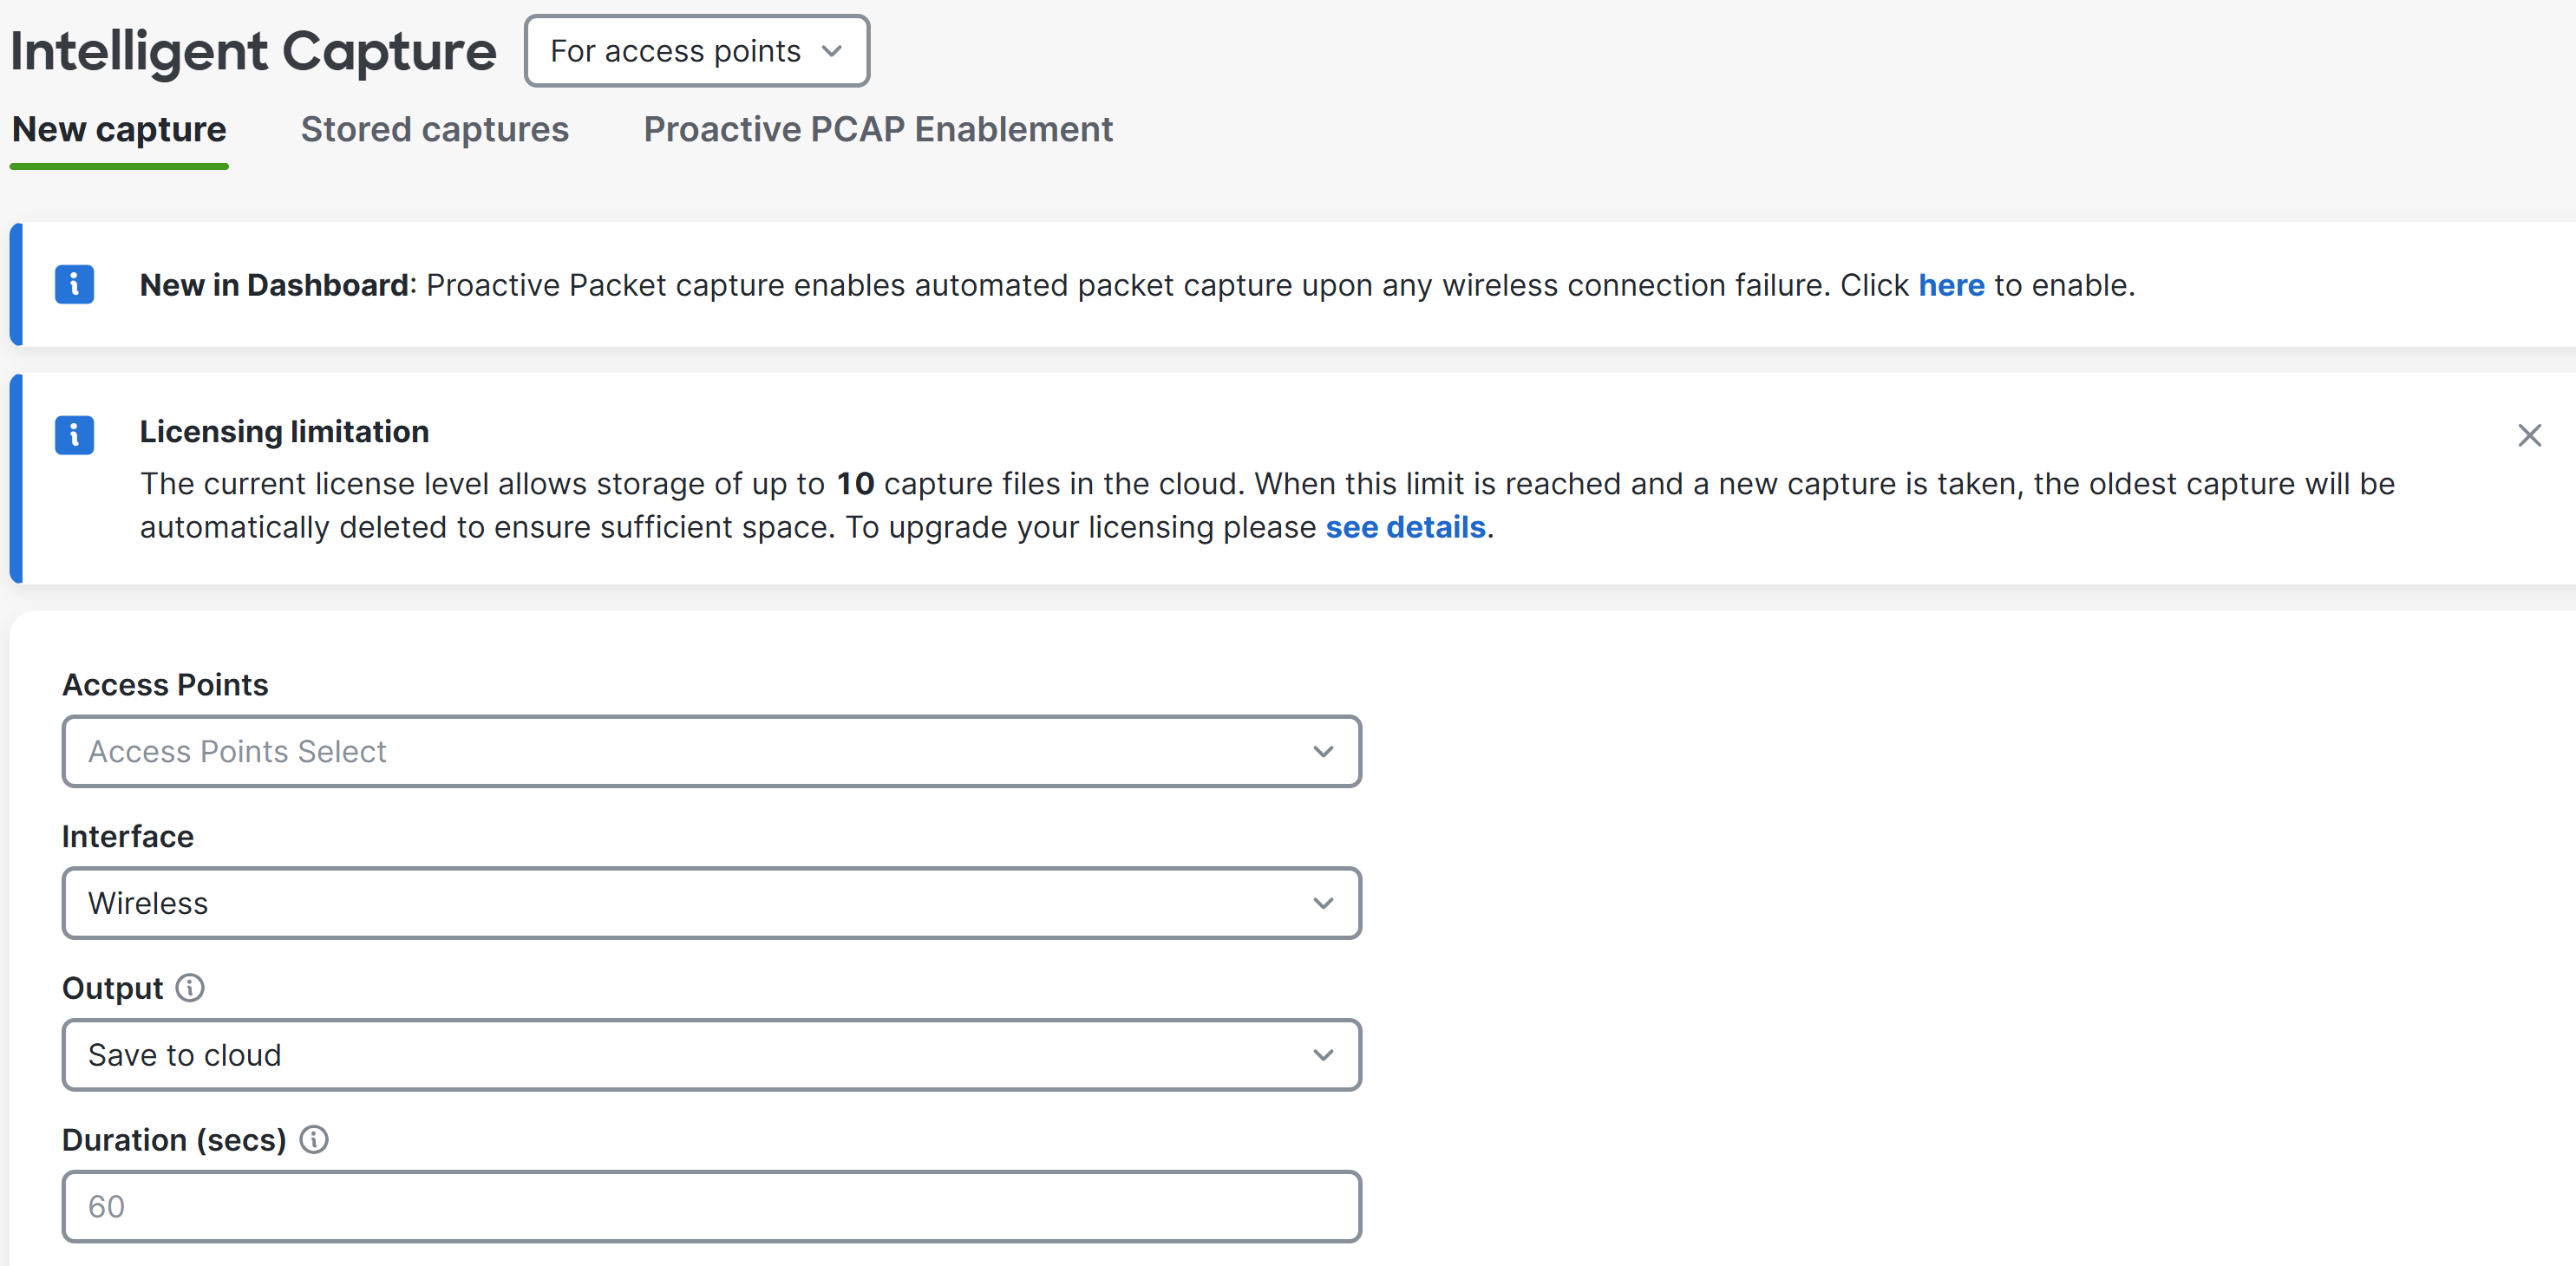
Task: Click the Output info icon
Action: (190, 988)
